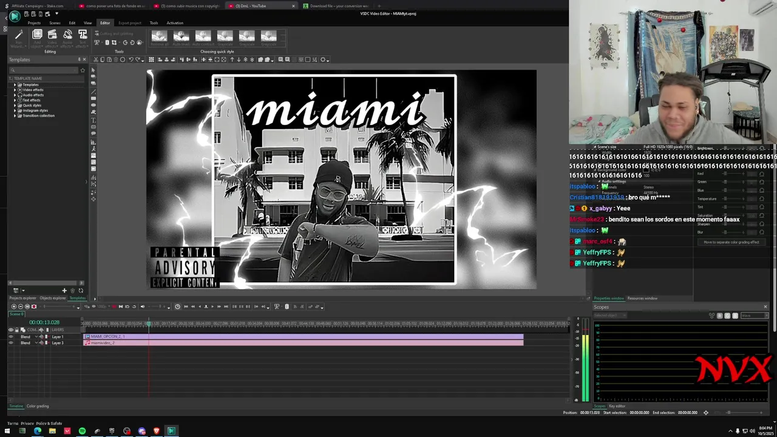Open the Activation tab
This screenshot has width=777, height=437.
[x=175, y=23]
